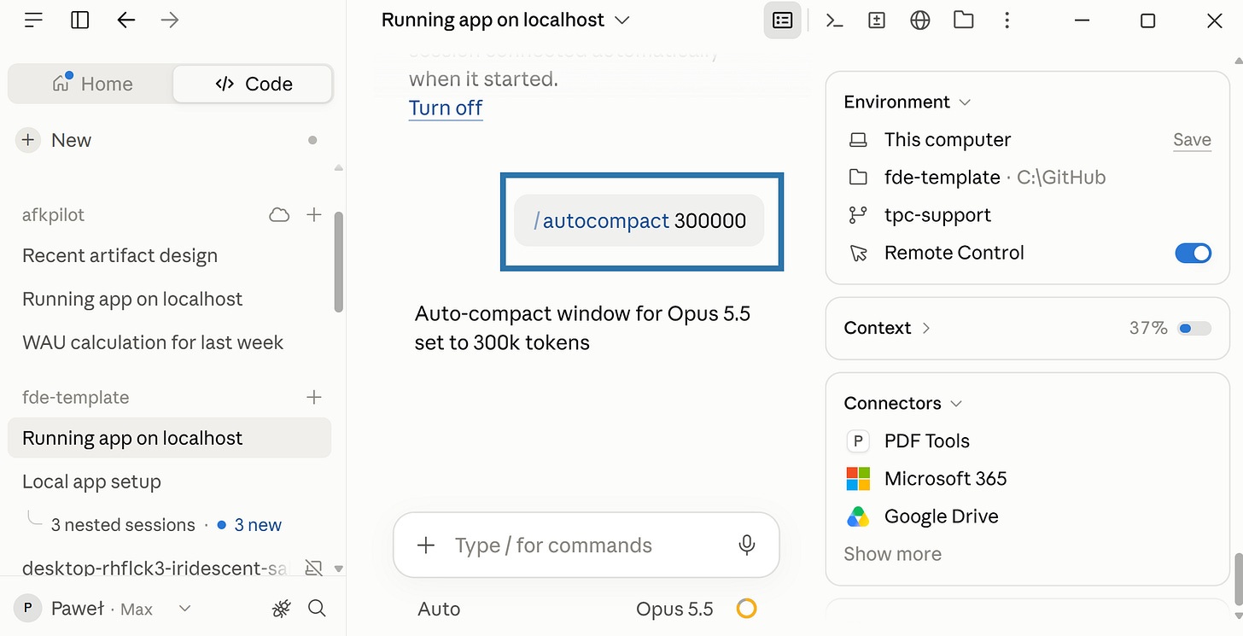Click the orange circle next to Opus 5.5
The width and height of the screenshot is (1243, 636).
[x=747, y=609]
